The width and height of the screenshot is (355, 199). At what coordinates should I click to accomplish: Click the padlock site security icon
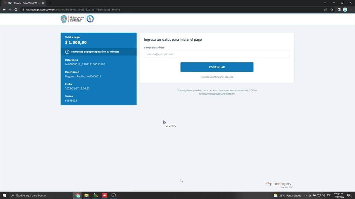[24, 10]
